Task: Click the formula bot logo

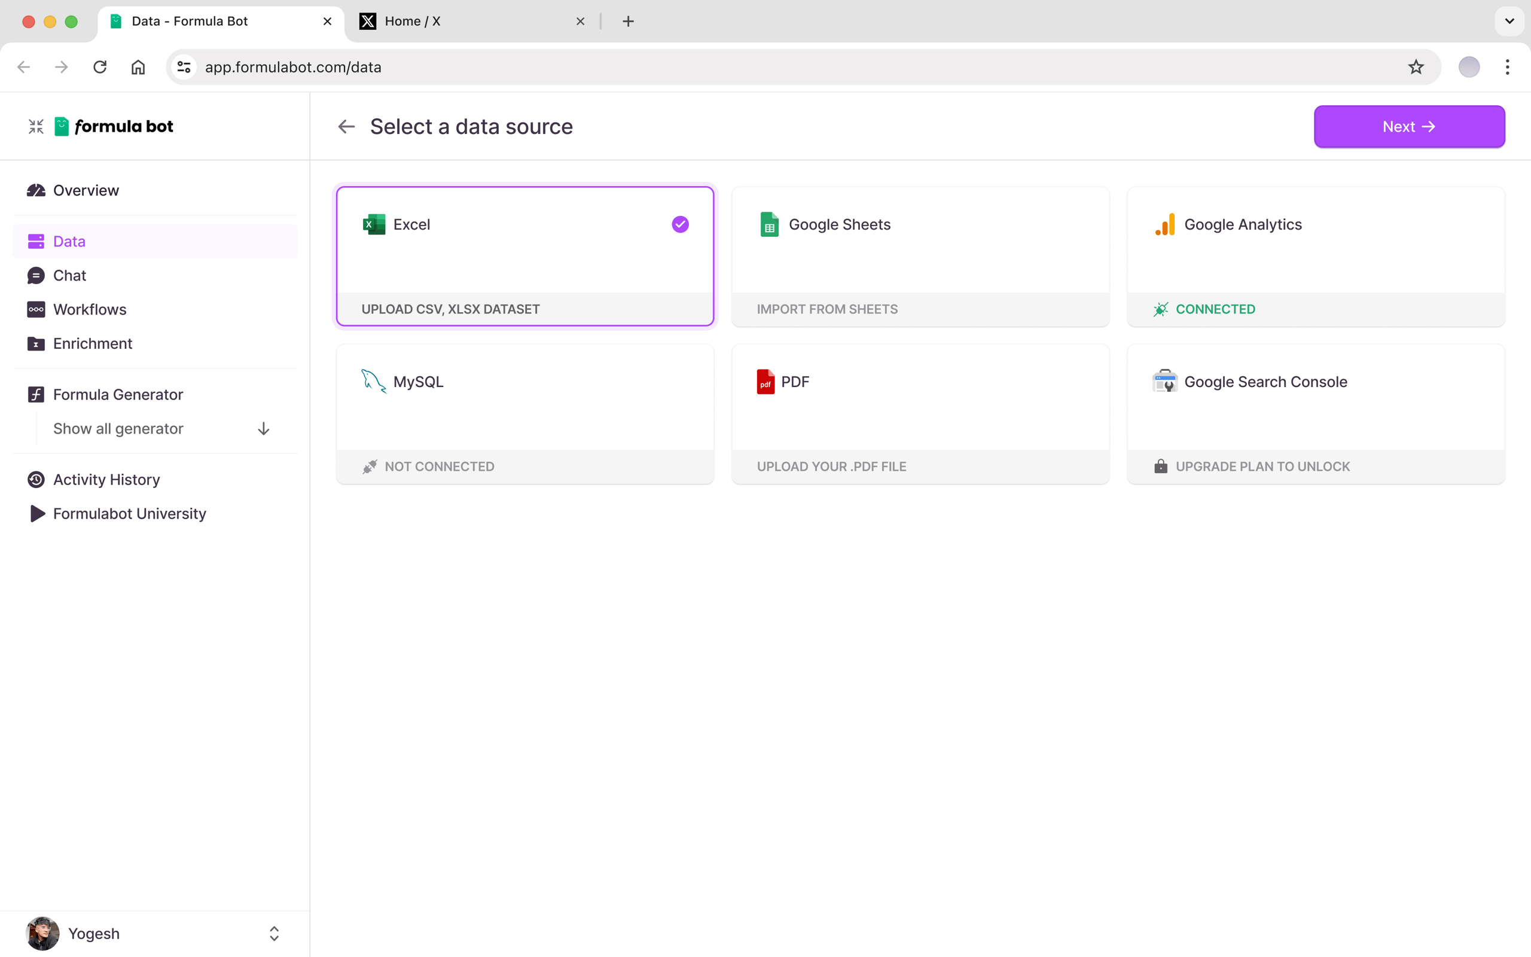Action: coord(114,127)
